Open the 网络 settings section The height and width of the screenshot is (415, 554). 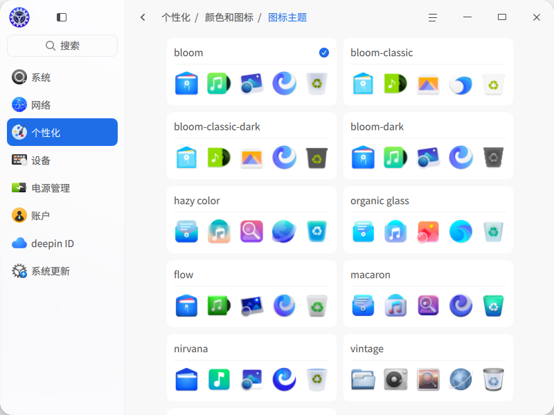click(62, 105)
